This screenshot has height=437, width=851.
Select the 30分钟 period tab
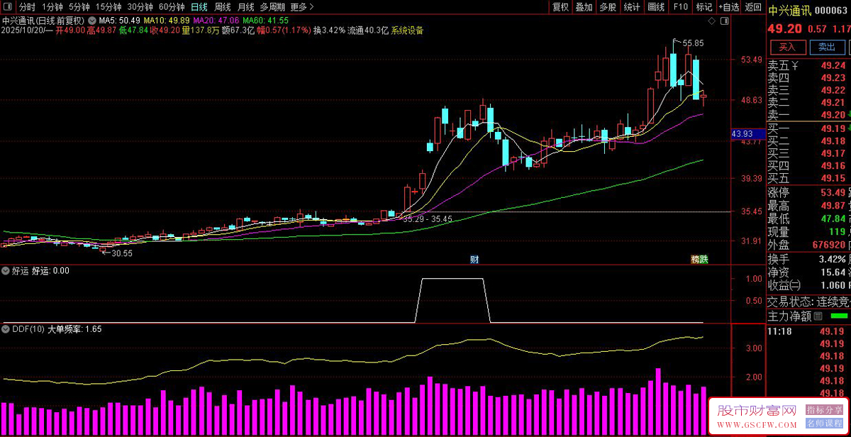click(x=140, y=7)
